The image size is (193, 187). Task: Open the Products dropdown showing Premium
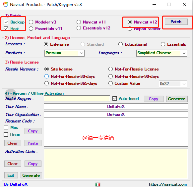(x=64, y=53)
